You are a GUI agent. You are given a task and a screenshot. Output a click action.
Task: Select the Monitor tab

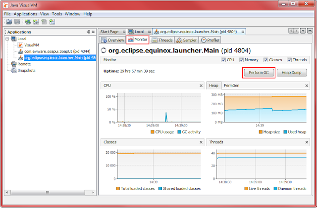[138, 40]
